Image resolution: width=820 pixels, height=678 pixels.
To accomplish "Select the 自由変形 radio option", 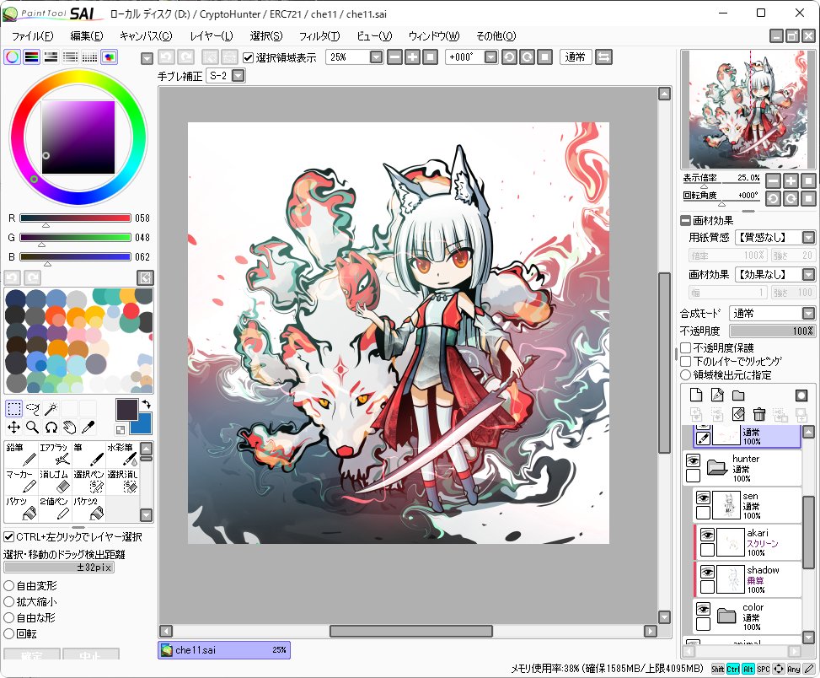I will 9,586.
